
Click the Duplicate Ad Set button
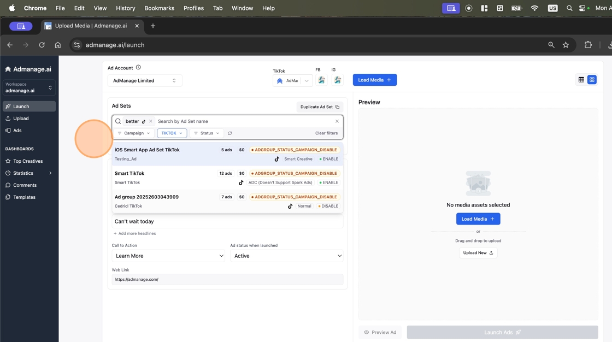[320, 107]
